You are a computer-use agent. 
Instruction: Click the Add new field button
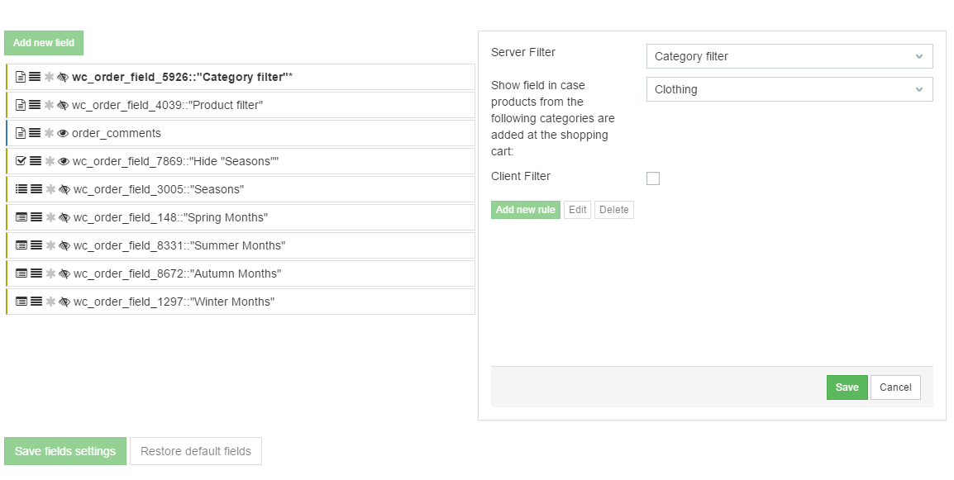(44, 43)
